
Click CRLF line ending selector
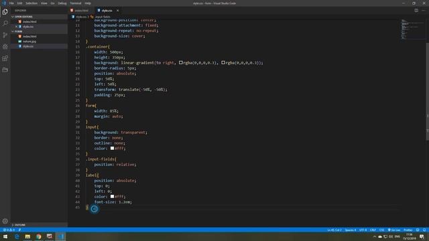[373, 230]
